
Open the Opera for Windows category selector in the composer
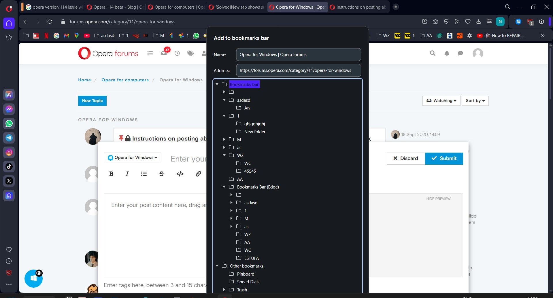click(132, 157)
